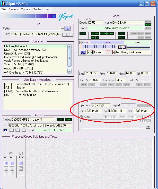Click the Container list scroll-down arrow
The width and height of the screenshot is (158, 189).
(x=69, y=71)
